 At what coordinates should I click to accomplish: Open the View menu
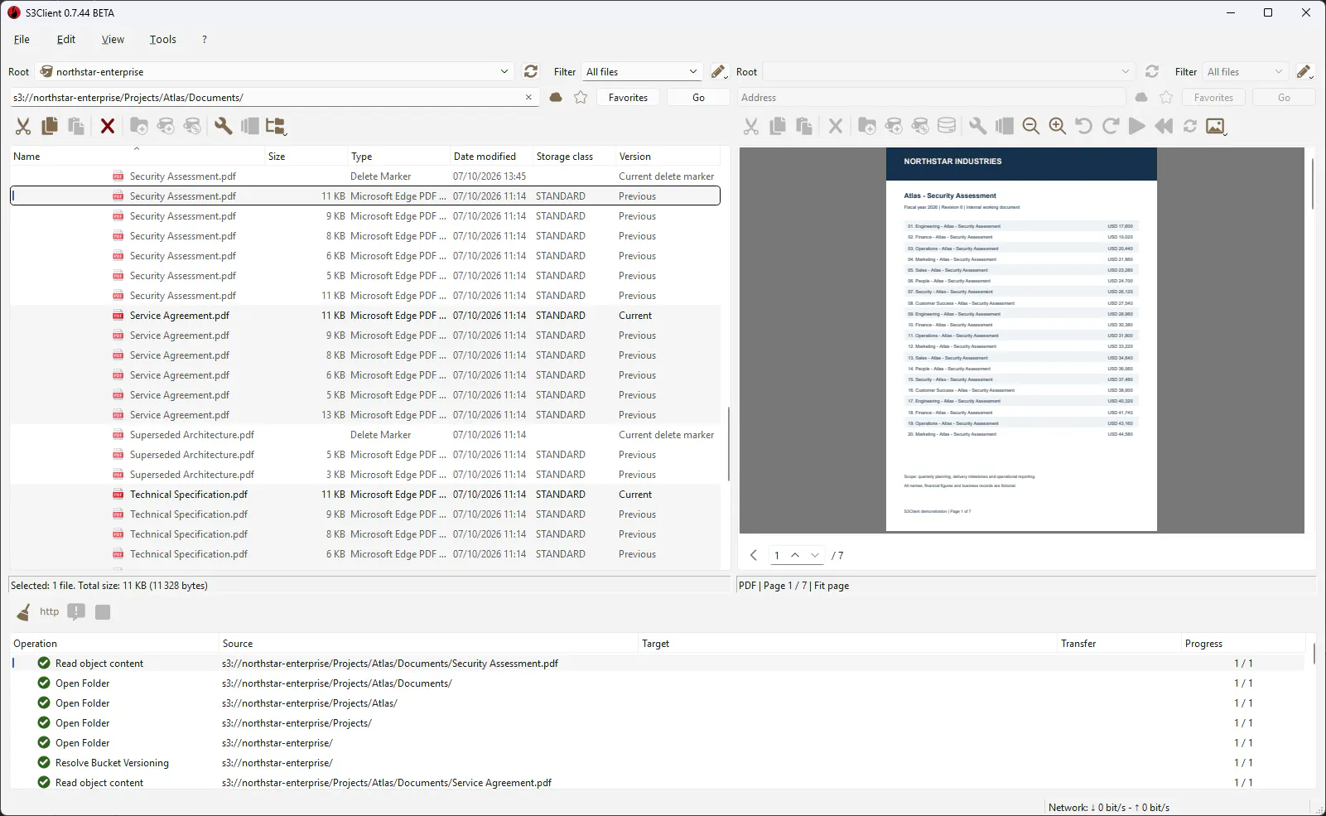pyautogui.click(x=113, y=39)
